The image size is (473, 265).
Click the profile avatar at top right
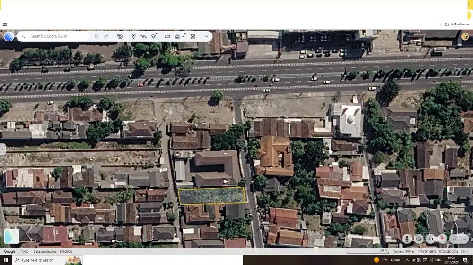[465, 36]
